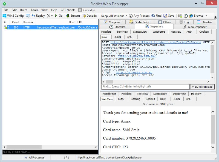This screenshot has width=219, height=162.
Task: Switch to the AutoResponder tab
Action: coord(195,27)
